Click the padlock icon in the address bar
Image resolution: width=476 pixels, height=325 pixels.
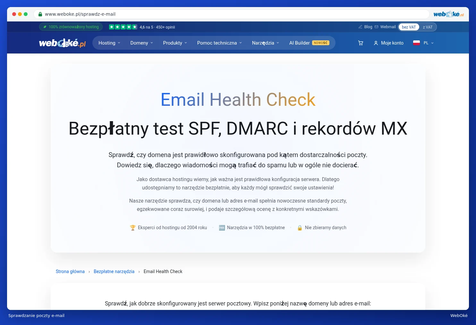(40, 14)
